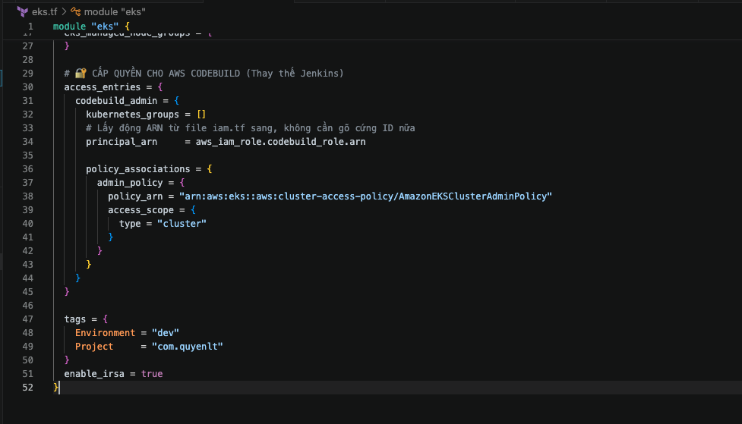Click the module symbol icon in breadcrumb
742x424 pixels.
(x=76, y=12)
